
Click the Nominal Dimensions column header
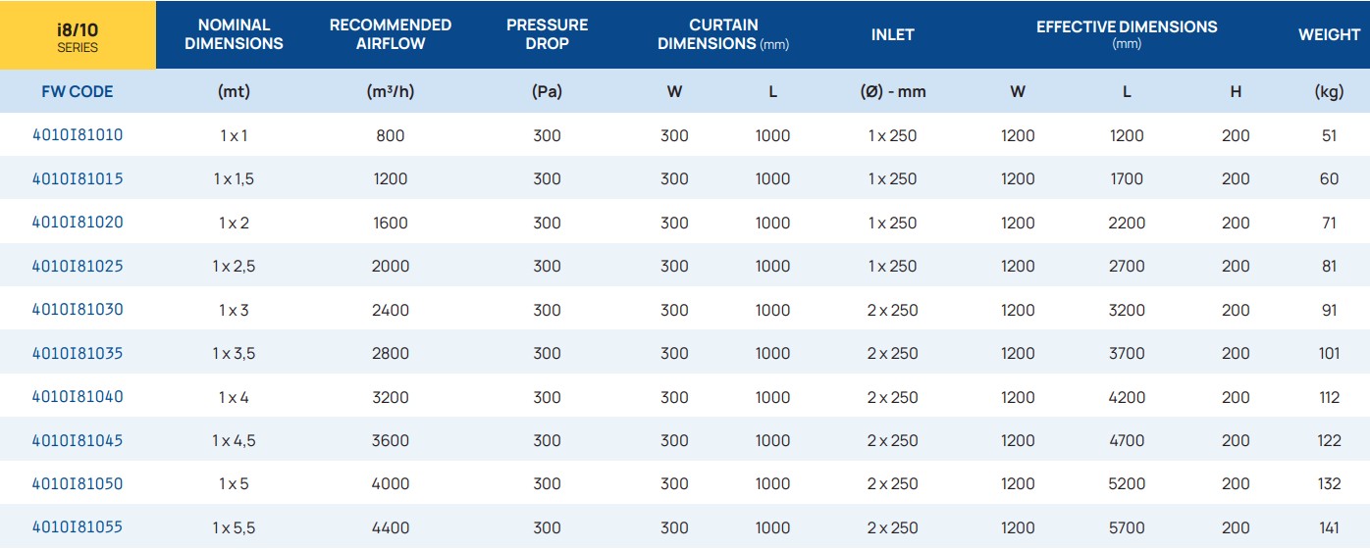click(x=234, y=34)
